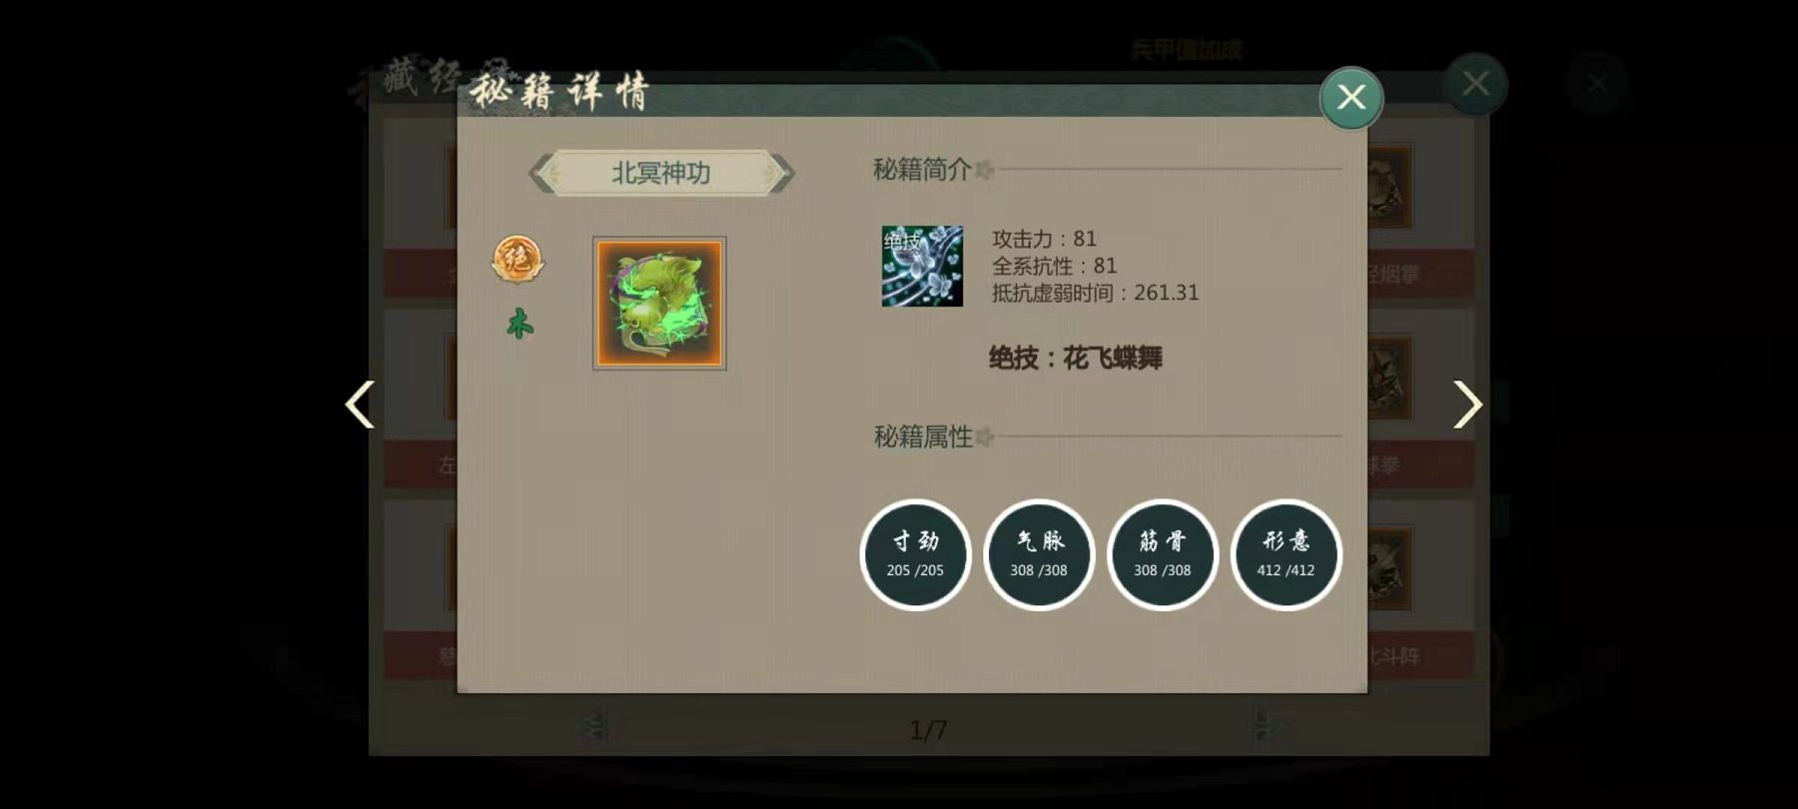Click the 北冥神功 title label
The width and height of the screenshot is (1798, 809).
(x=661, y=173)
